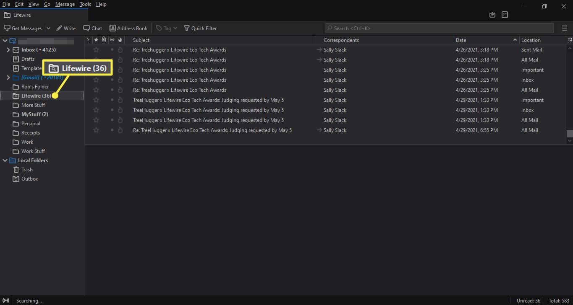Mark the 6:55 PM All Mail message as junk
Screen dimensions: 573x305
(x=120, y=130)
